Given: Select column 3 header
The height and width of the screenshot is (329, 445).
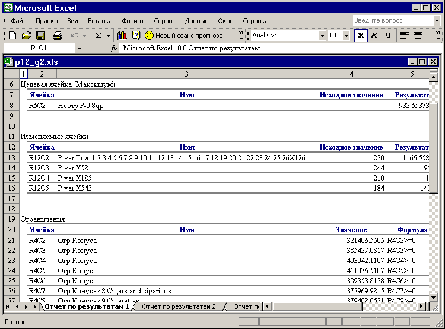Looking at the screenshot, I should click(x=186, y=74).
